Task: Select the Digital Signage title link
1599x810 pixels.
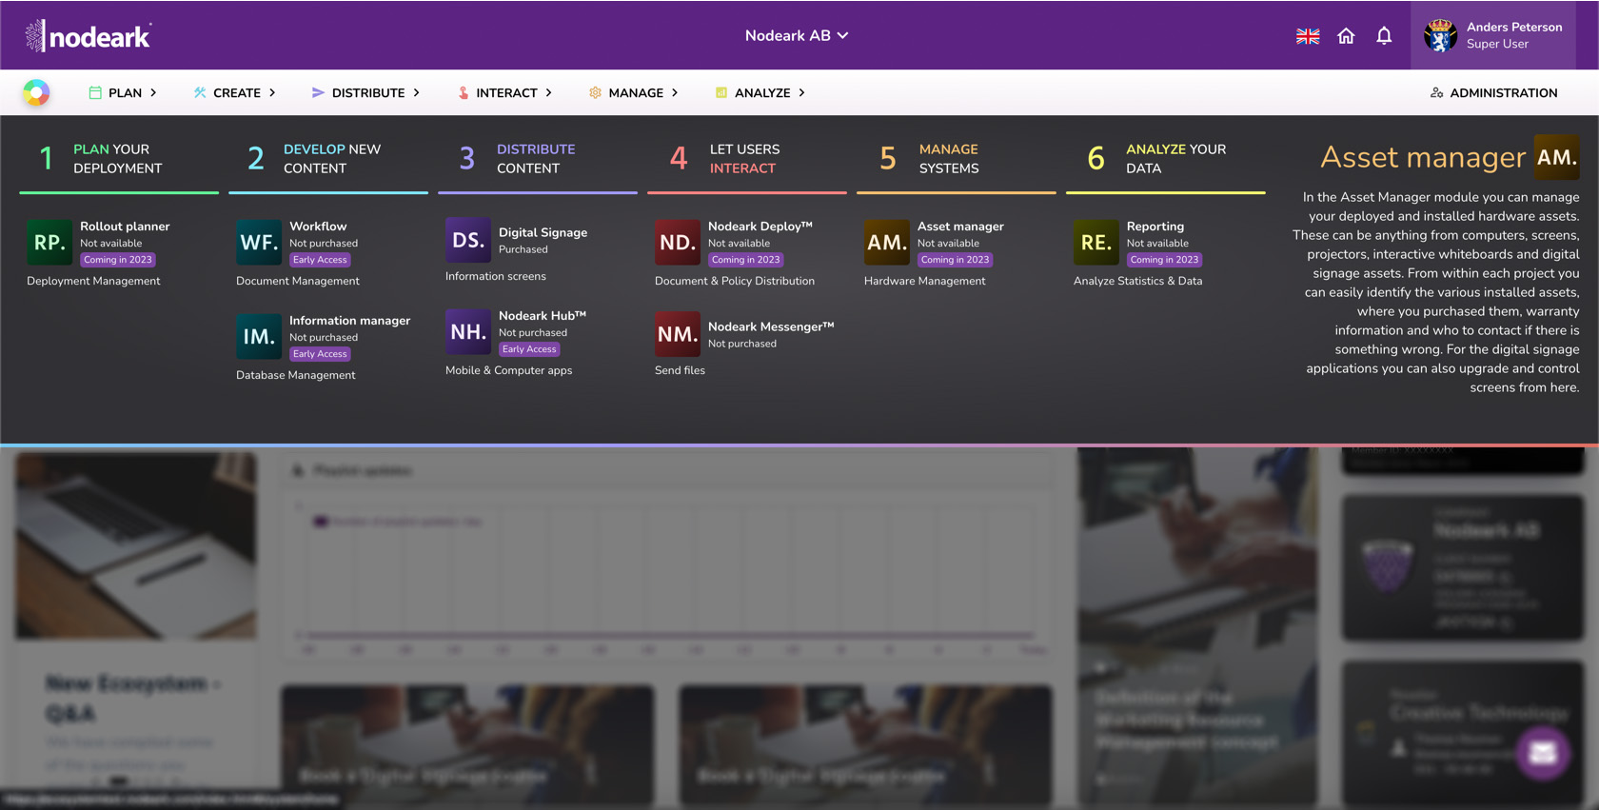Action: tap(543, 232)
